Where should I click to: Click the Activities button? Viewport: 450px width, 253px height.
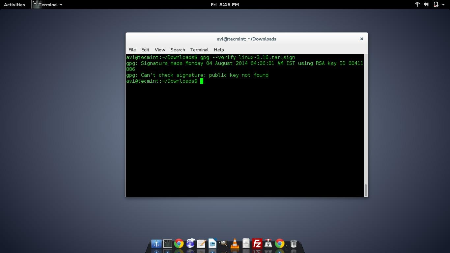coord(14,5)
